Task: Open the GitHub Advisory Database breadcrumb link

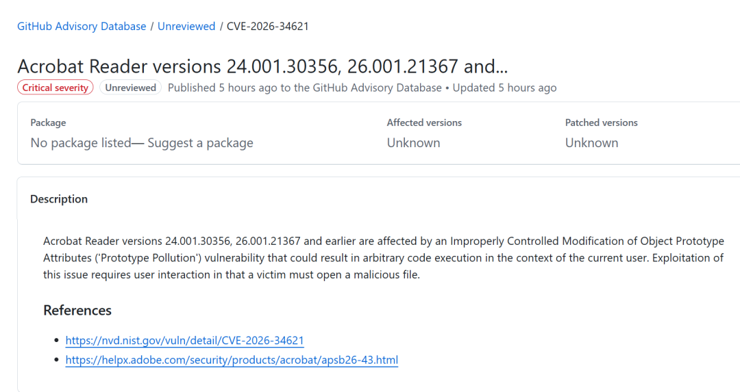Action: (x=82, y=27)
